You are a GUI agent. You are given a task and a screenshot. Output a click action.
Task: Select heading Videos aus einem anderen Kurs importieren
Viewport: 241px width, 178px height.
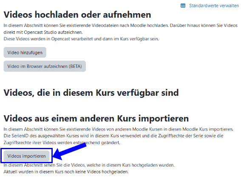[96, 118]
